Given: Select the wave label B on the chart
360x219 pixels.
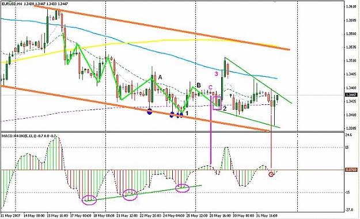Looking at the screenshot, I should tap(199, 85).
